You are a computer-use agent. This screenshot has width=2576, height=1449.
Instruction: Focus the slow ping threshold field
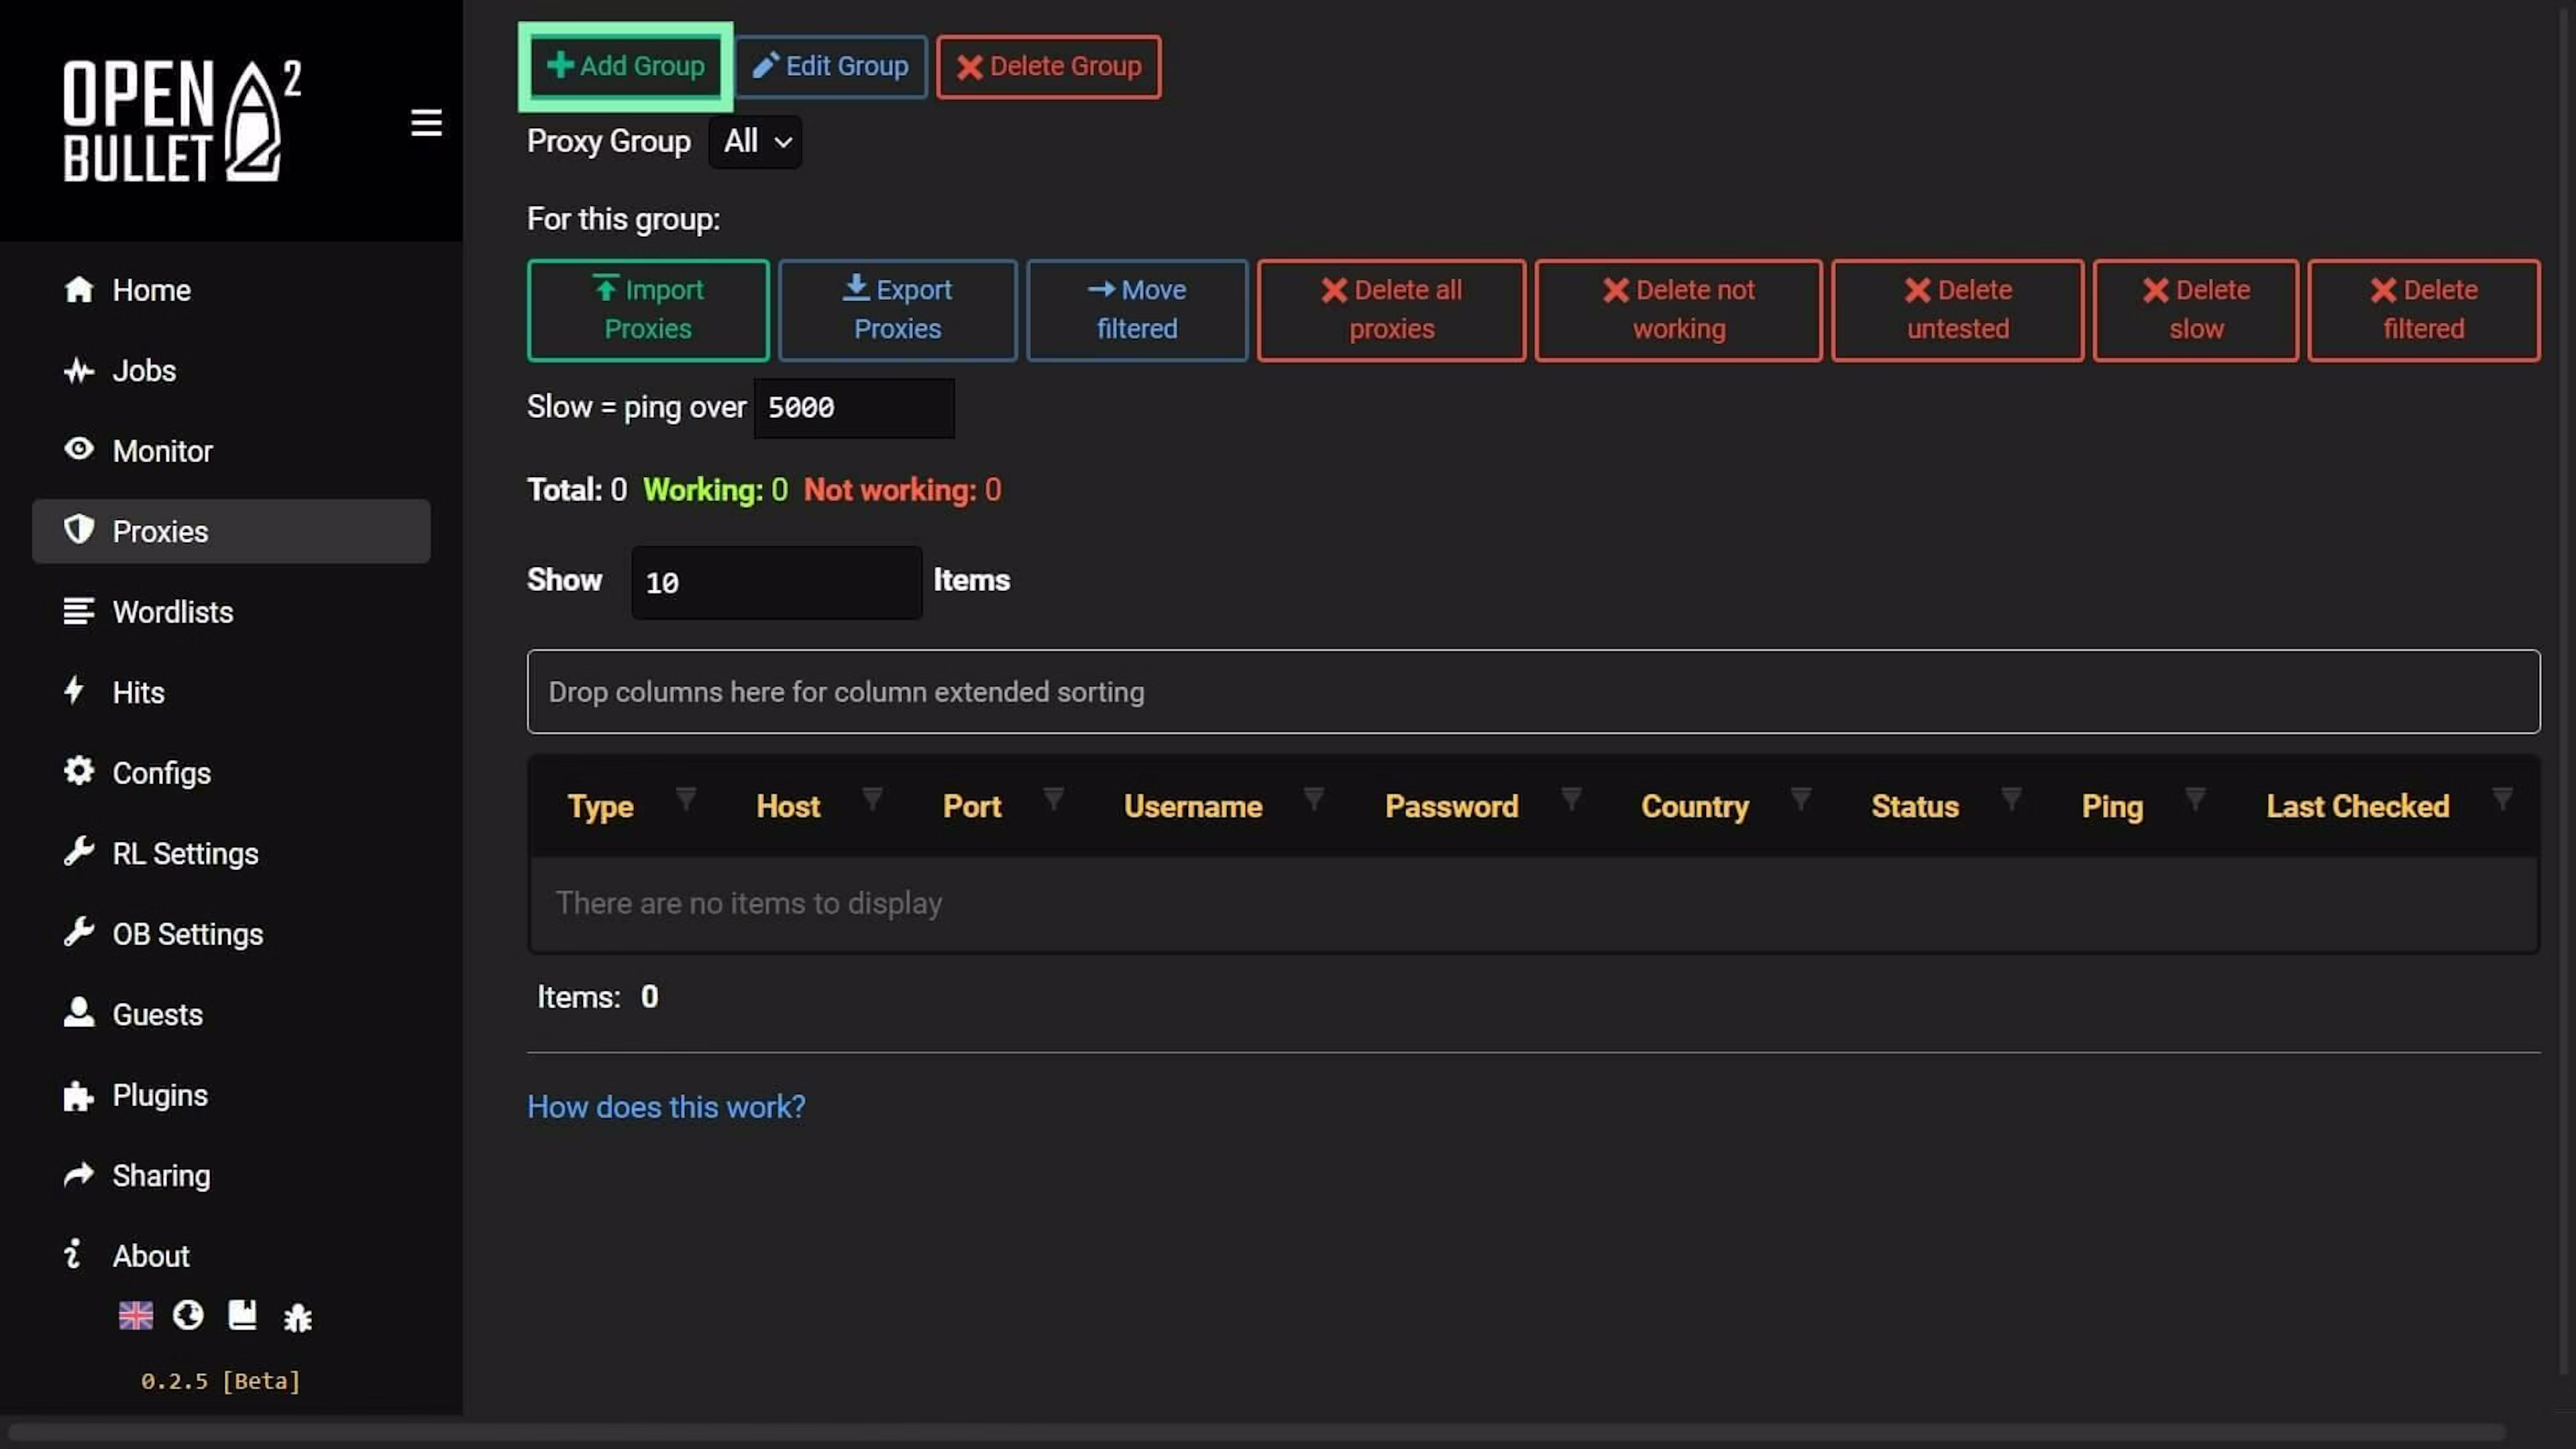854,408
